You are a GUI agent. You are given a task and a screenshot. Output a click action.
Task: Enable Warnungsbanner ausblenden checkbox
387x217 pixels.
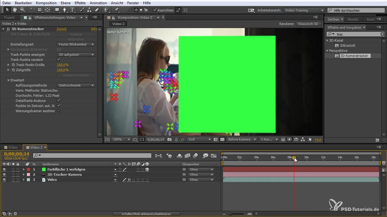point(59,111)
